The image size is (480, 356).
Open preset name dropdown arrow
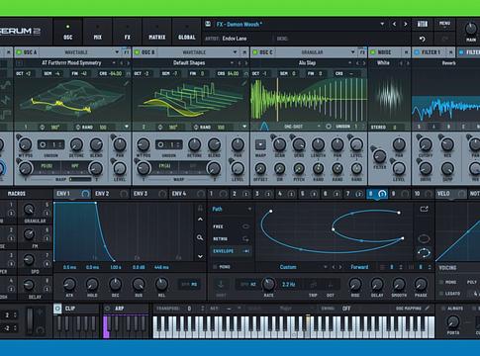tap(382, 24)
